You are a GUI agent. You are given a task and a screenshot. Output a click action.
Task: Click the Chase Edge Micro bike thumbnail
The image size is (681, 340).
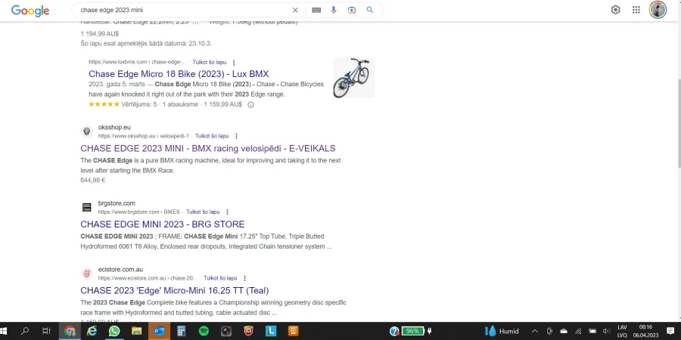tap(353, 77)
